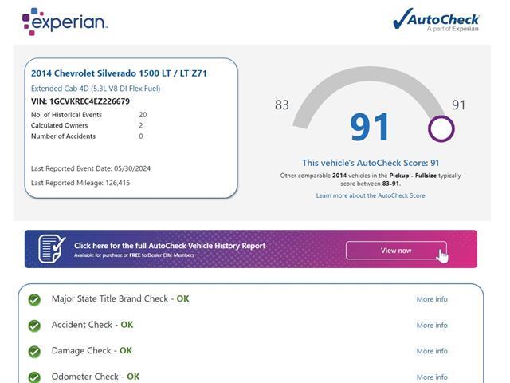This screenshot has height=383, width=510.
Task: Click the Accident Check - OK label
Action: 92,325
